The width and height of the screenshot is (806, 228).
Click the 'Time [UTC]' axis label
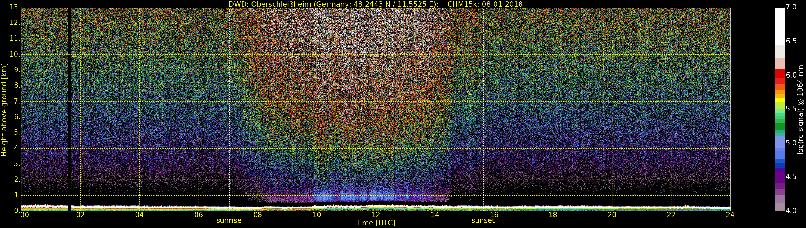click(x=376, y=223)
